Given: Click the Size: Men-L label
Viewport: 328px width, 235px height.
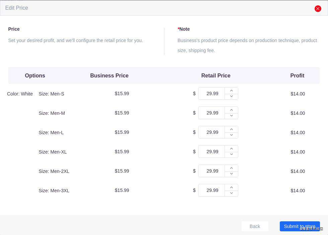Looking at the screenshot, I should click(x=51, y=133).
